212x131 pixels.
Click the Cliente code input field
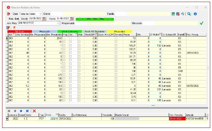(x=56, y=14)
